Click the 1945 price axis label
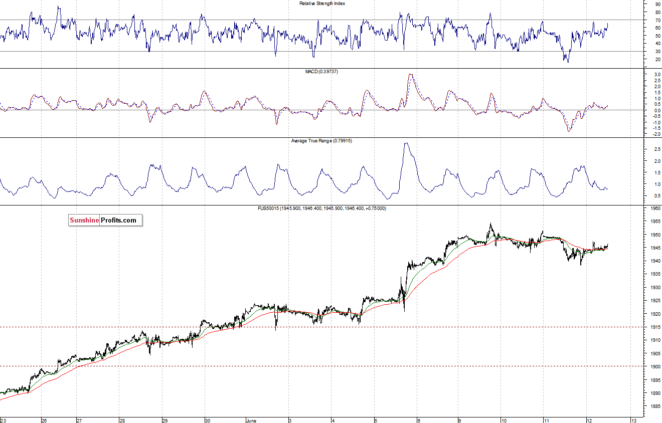The width and height of the screenshot is (662, 423). click(655, 248)
